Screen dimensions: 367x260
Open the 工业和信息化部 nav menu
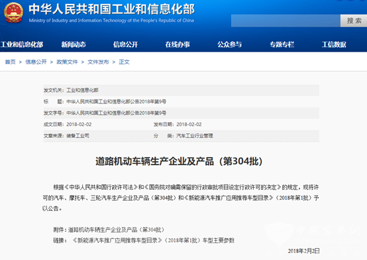coord(22,44)
